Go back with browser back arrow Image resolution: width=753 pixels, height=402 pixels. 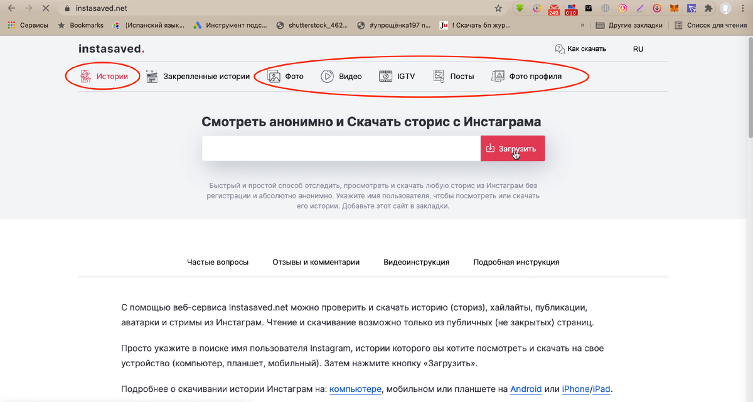(x=12, y=9)
